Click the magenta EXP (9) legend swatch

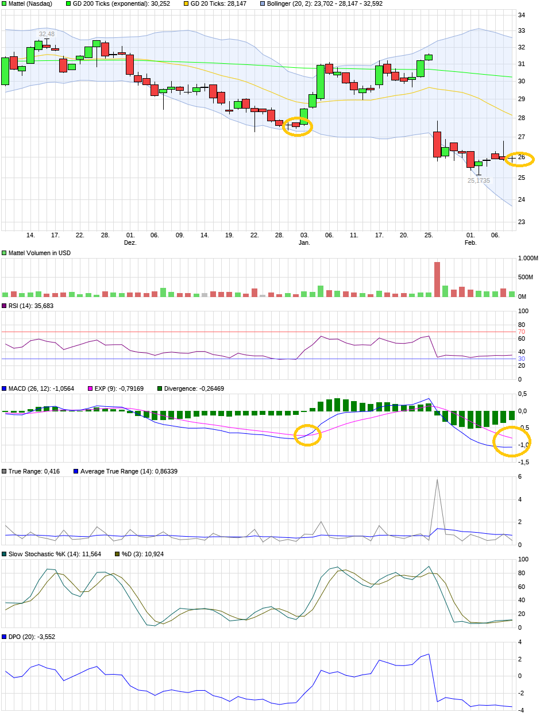click(89, 388)
